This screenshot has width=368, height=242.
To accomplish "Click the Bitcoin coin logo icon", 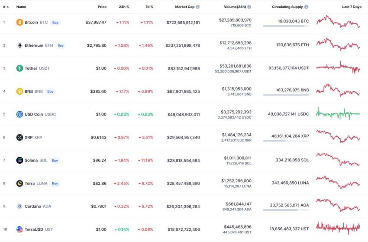I will tap(19, 23).
